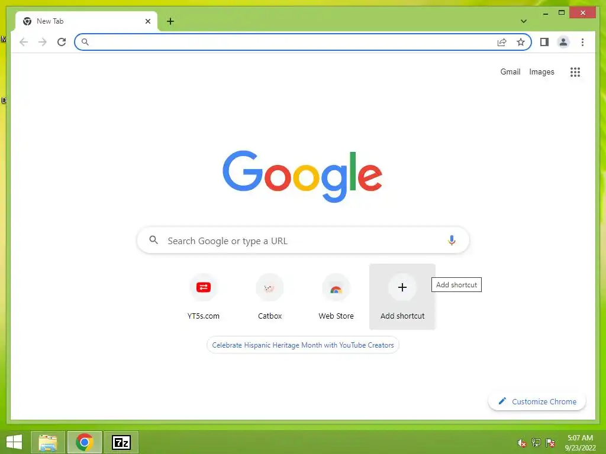Reload the page with the refresh icon
The image size is (606, 454).
[62, 42]
